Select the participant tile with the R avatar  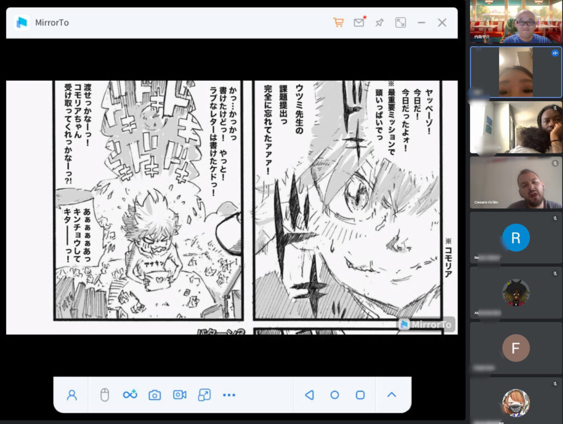(516, 238)
